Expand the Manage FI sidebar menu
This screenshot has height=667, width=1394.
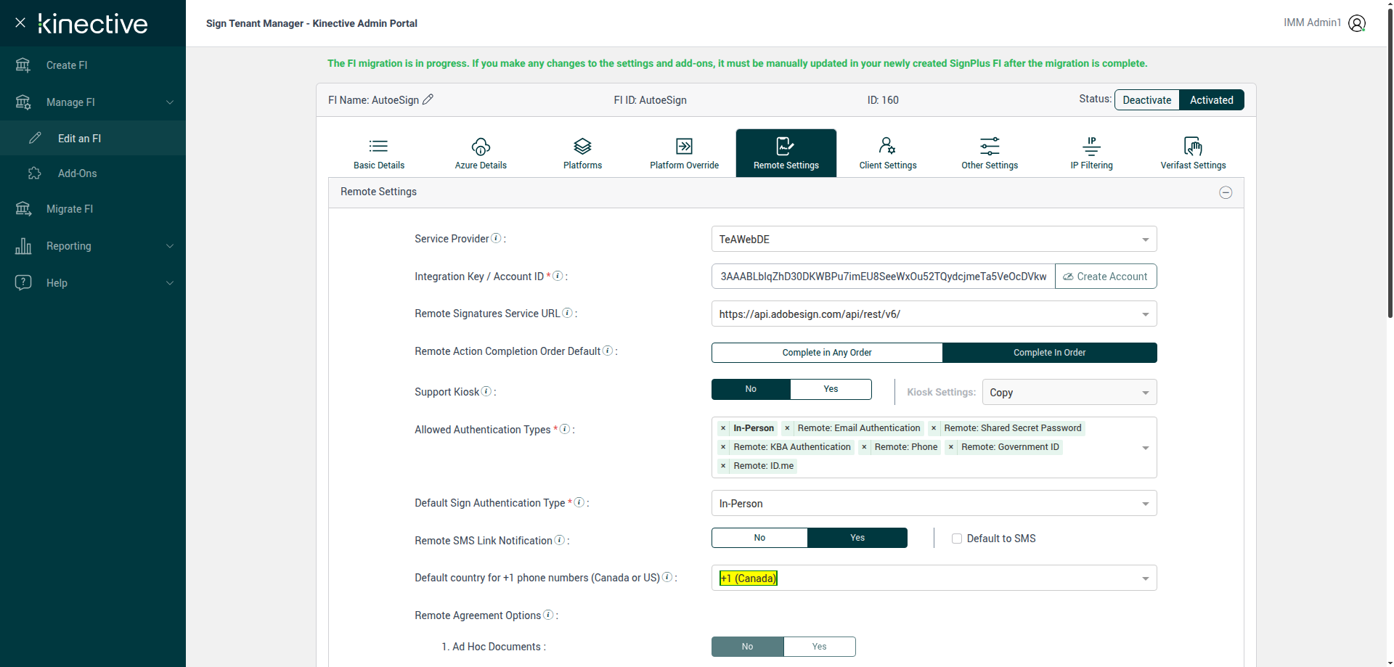point(93,102)
